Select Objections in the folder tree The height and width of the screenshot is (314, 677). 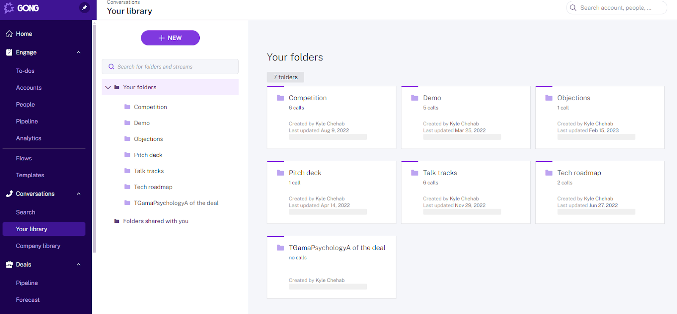(x=148, y=139)
